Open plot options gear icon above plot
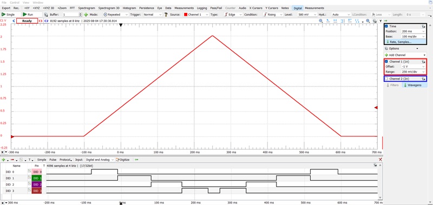 point(375,21)
